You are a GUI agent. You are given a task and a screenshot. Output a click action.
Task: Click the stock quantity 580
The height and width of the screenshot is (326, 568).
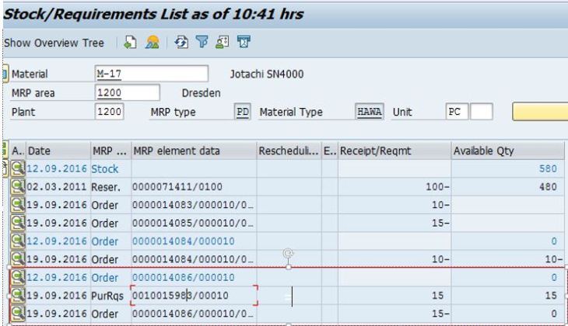548,168
